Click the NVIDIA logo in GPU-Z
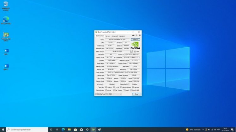 click(x=135, y=46)
